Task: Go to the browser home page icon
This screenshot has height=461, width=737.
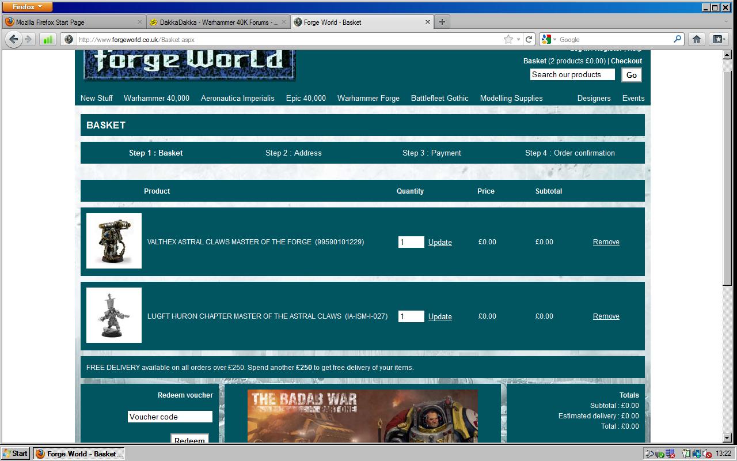Action: pos(697,39)
